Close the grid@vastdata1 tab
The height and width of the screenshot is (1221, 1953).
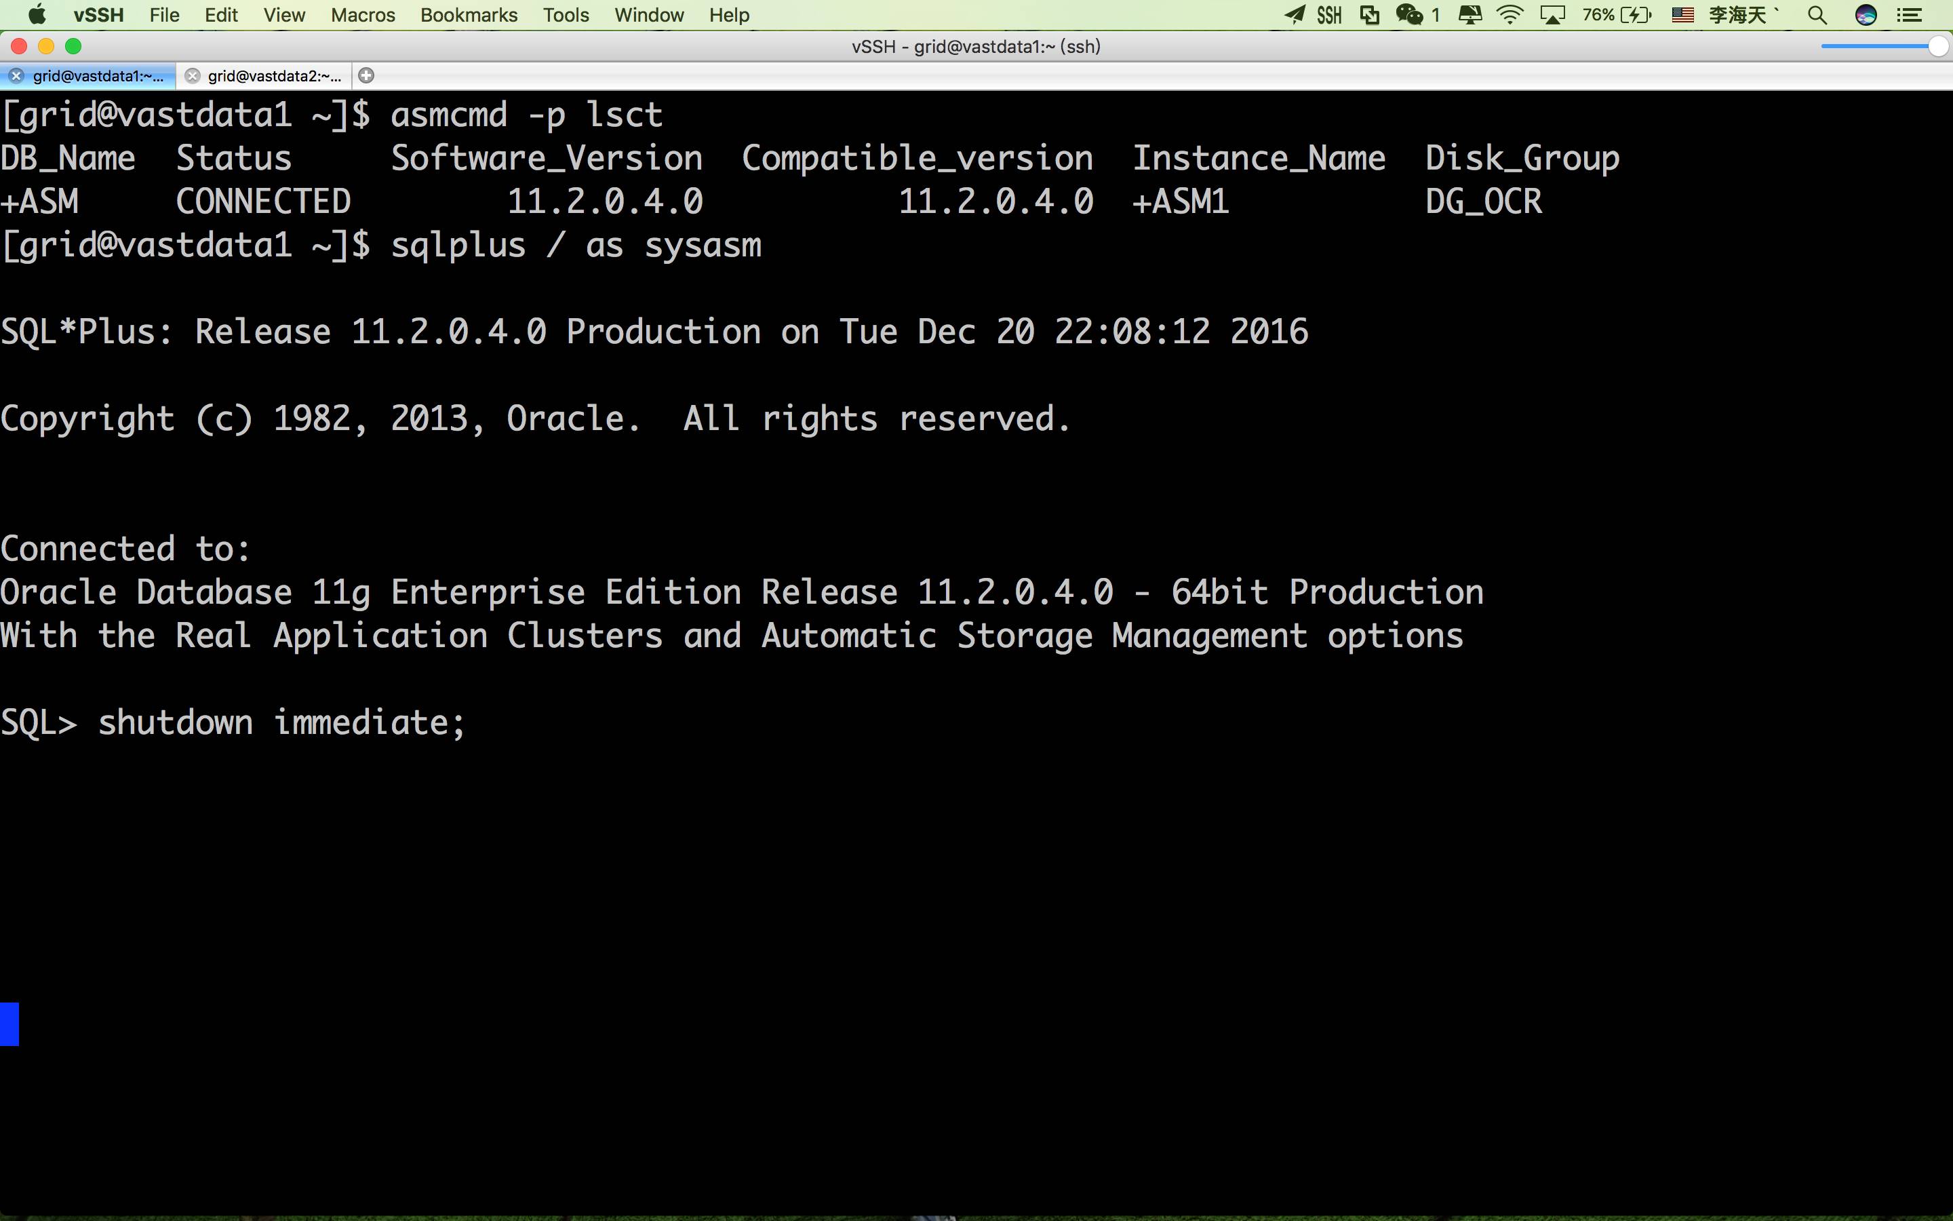click(16, 76)
